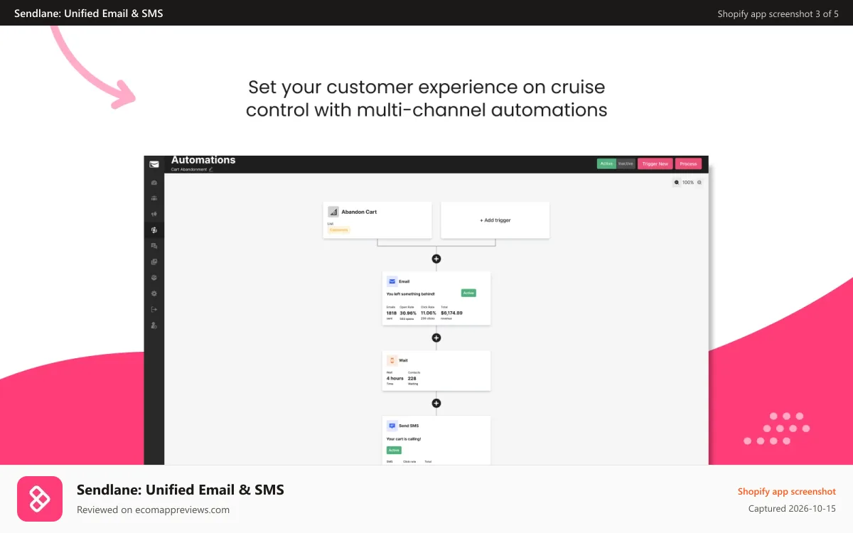Click the Automations page heading
This screenshot has width=853, height=533.
(x=203, y=160)
